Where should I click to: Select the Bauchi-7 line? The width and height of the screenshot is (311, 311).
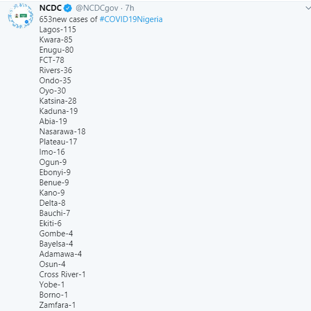coord(55,213)
